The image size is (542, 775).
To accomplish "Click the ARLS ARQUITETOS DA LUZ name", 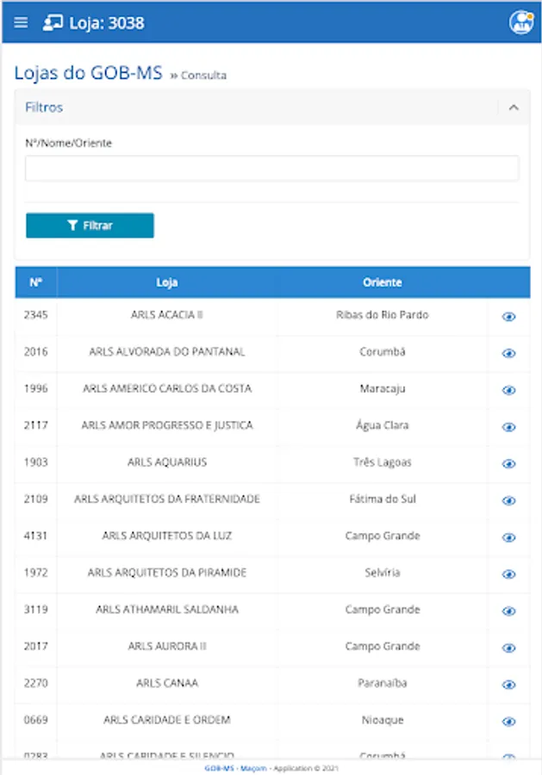I will coord(167,536).
